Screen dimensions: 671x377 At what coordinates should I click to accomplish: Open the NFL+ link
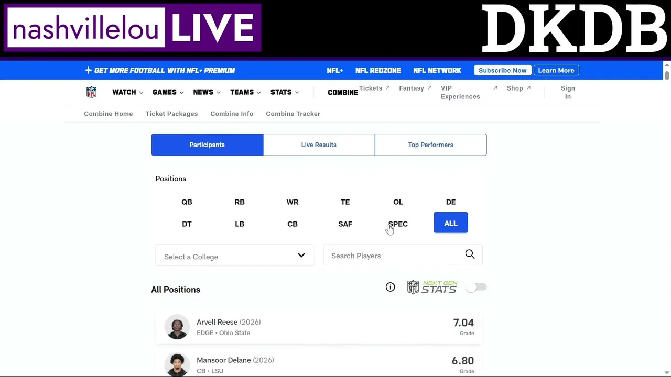click(335, 70)
